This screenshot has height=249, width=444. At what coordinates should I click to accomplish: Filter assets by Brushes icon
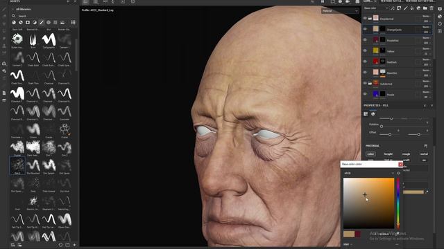tap(42, 22)
